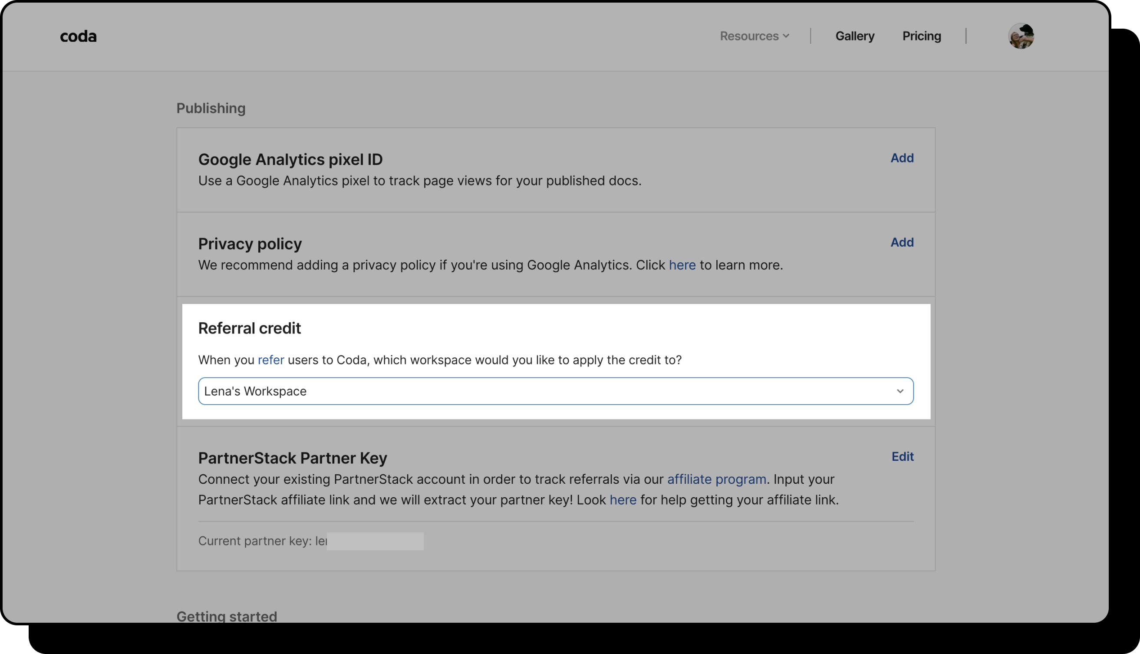Click the Getting started section heading
This screenshot has width=1140, height=654.
(x=226, y=616)
